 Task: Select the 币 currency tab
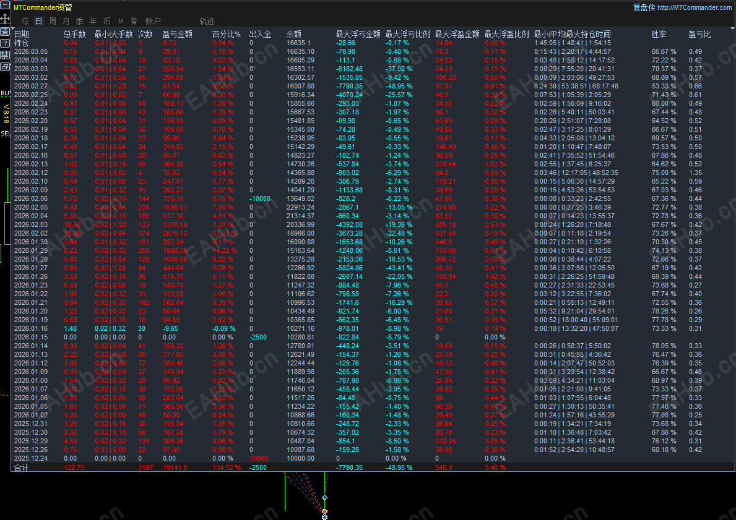tap(106, 21)
